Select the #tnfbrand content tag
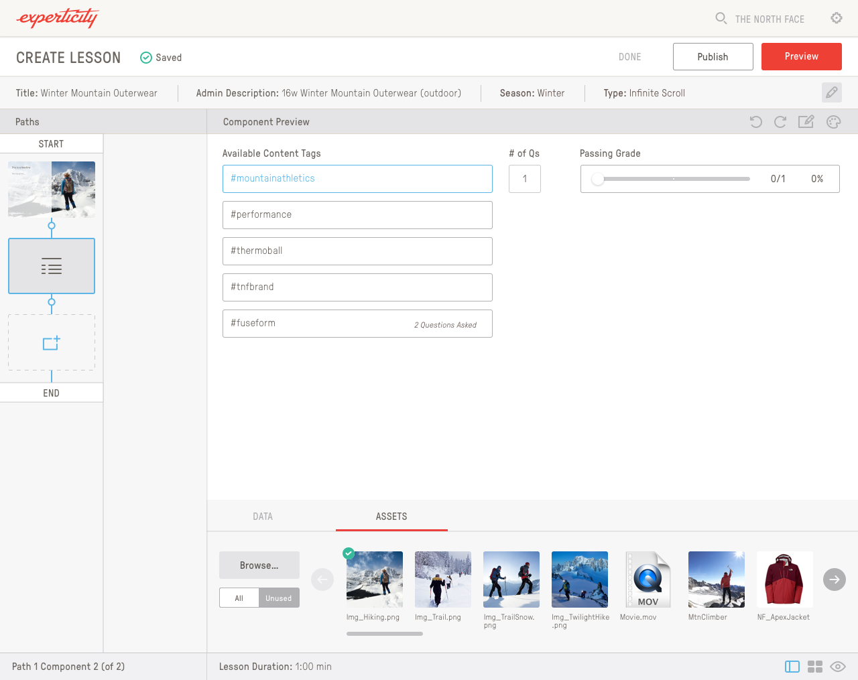The width and height of the screenshot is (858, 680). [357, 287]
